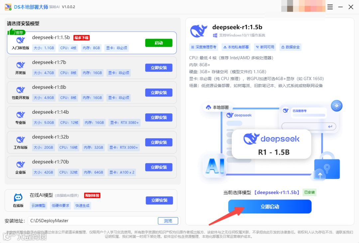This screenshot has height=243, width=359.
Task: Select the deepseek-r1:14b whale icon
Action: pos(21,115)
